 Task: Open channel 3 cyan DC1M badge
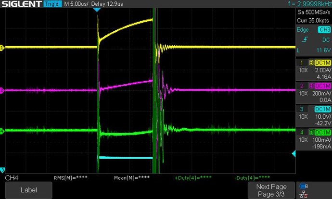(x=322, y=109)
